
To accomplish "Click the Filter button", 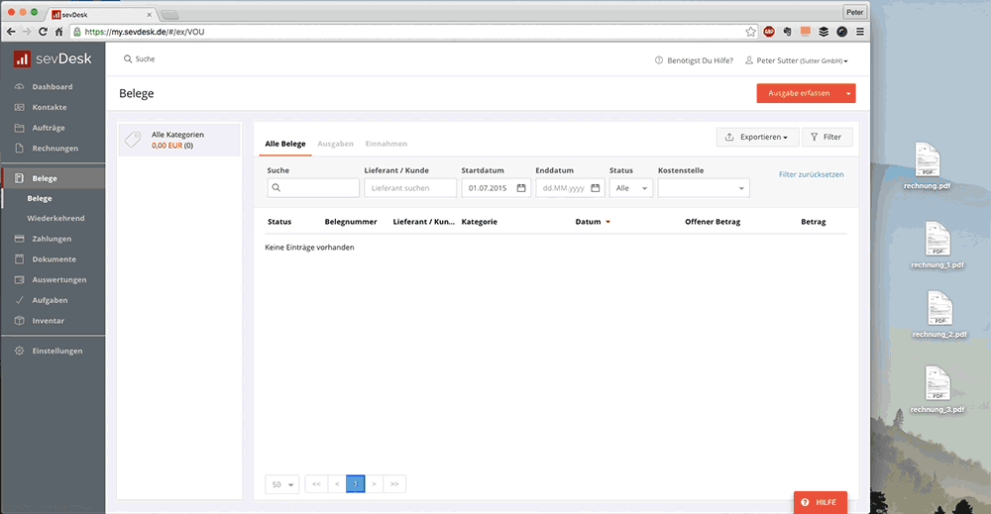I will click(826, 137).
